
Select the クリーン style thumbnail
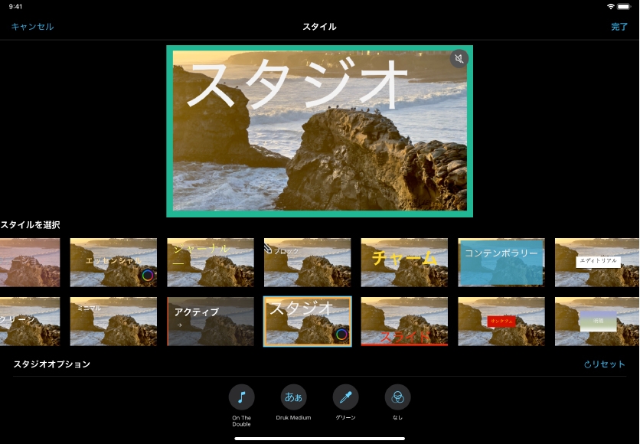point(29,321)
